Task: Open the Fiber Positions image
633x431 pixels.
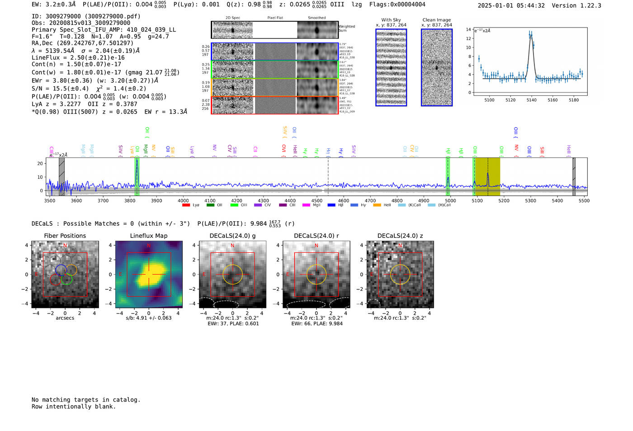Action: tap(65, 275)
